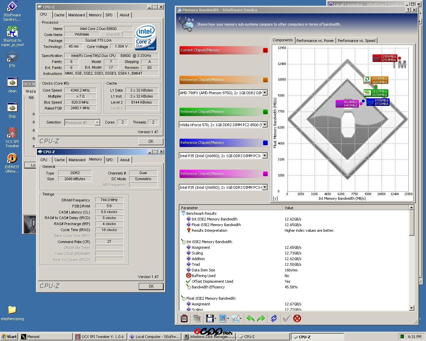This screenshot has height=341, width=426.
Task: Click the Core Voltage value field
Action: [121, 47]
